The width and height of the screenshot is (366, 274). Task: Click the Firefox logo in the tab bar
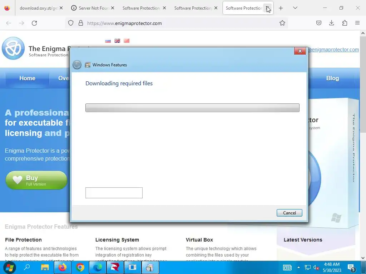tap(7, 8)
